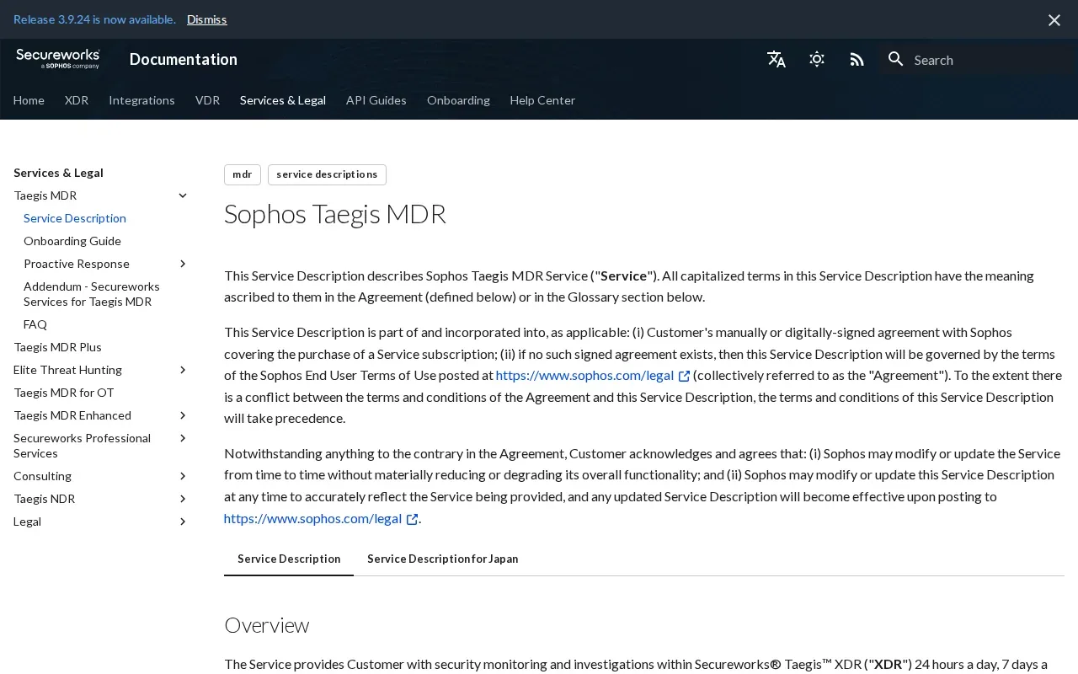Click the Taegis MDR sidebar item

tap(45, 195)
